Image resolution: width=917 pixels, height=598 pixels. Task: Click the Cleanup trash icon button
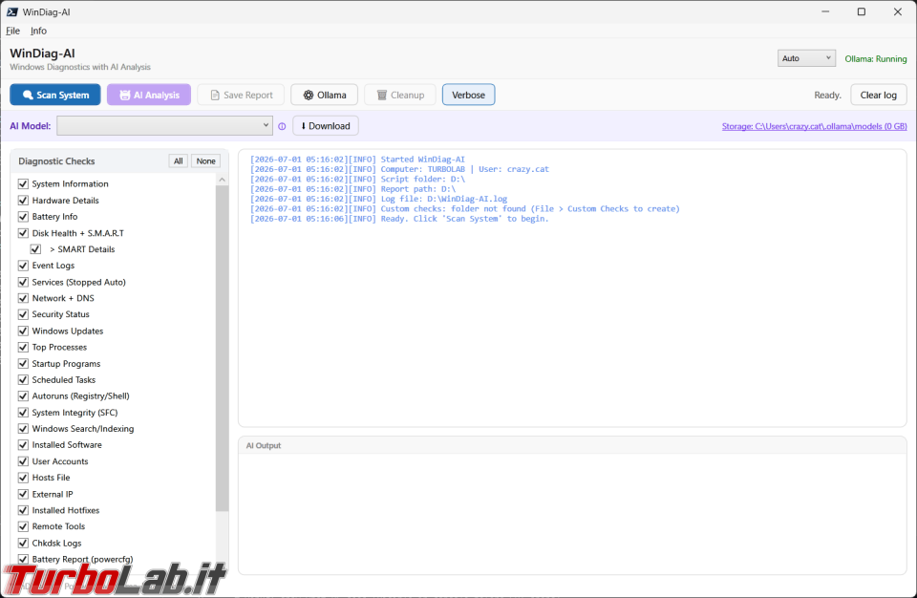pos(400,95)
